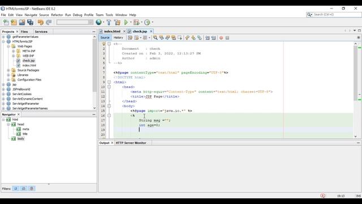Click the Toggle Rectangular Selection editor icon
362x204 pixels.
[180, 38]
